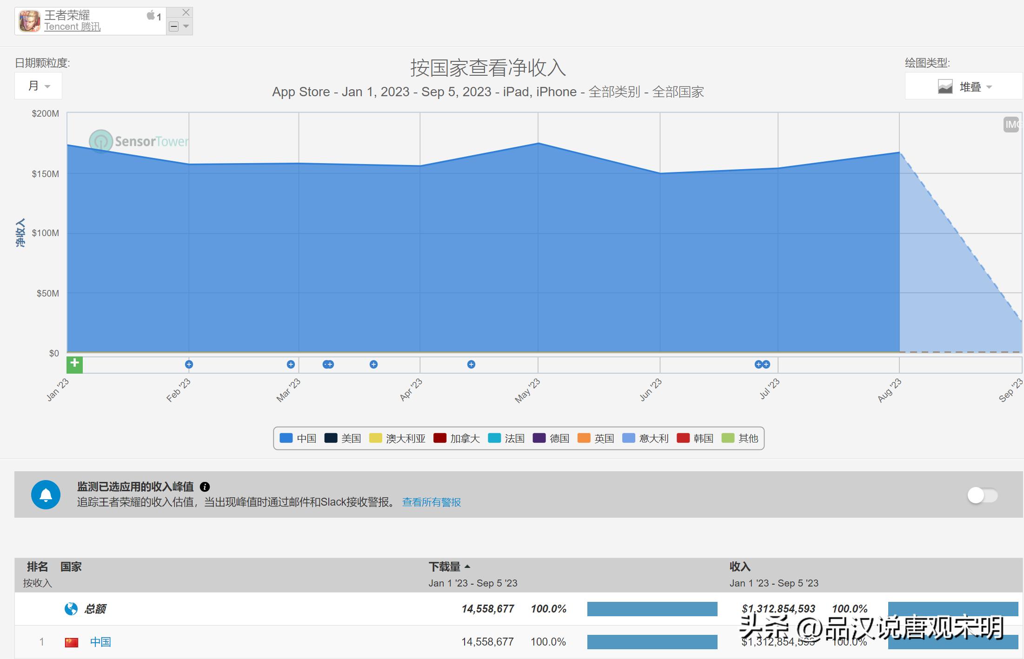1024x659 pixels.
Task: Enable the revenue peak alert toggle switch
Action: (983, 495)
